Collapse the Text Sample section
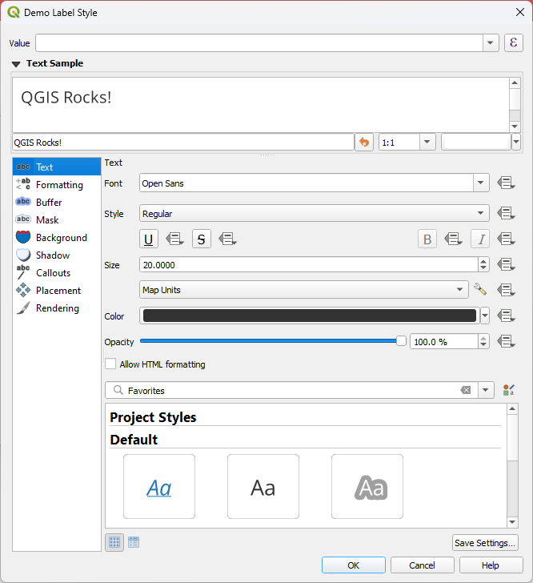Viewport: 533px width, 583px height. point(16,64)
